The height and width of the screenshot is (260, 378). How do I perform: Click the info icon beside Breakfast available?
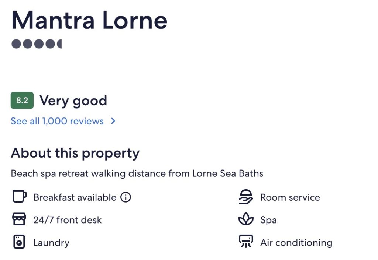coord(126,197)
